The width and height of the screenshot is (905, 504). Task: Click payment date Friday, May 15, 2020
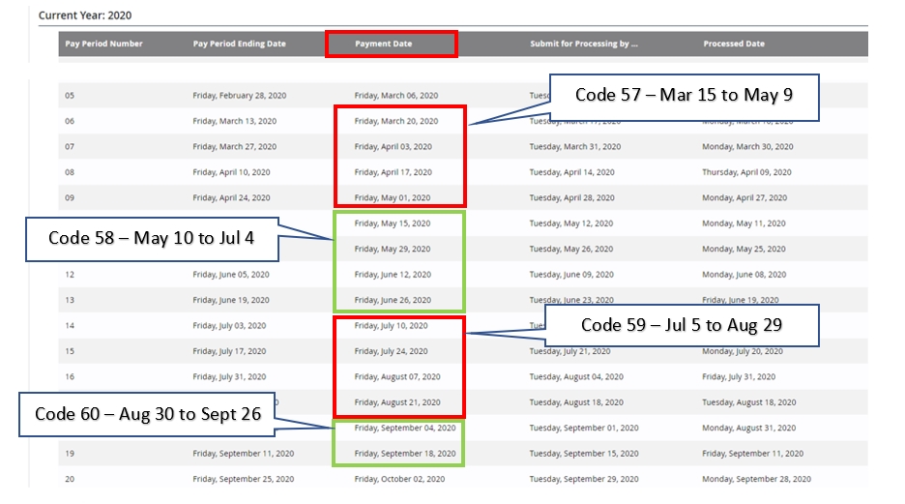click(x=392, y=223)
